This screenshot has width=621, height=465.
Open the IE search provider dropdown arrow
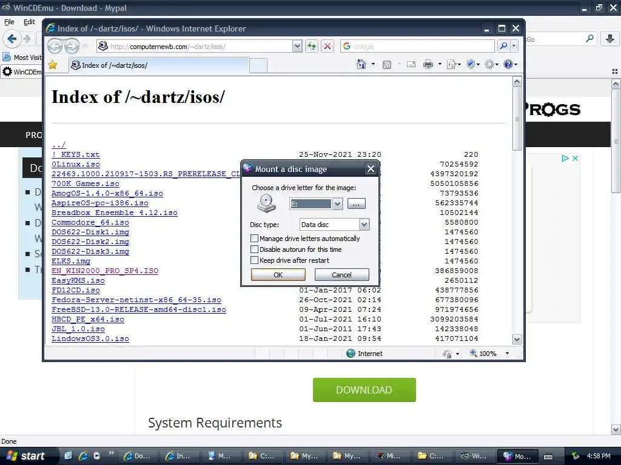pyautogui.click(x=514, y=46)
